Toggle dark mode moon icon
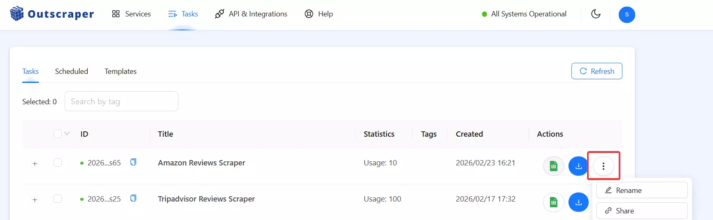 pyautogui.click(x=596, y=14)
